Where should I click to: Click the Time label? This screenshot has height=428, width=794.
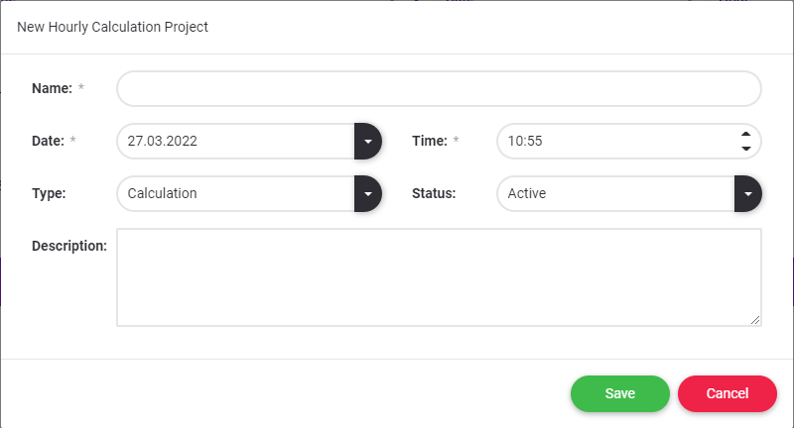(x=430, y=141)
